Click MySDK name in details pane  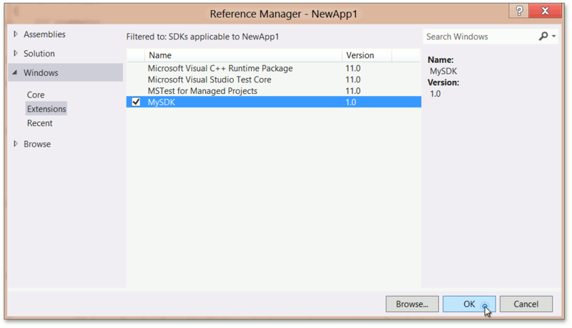(x=443, y=71)
